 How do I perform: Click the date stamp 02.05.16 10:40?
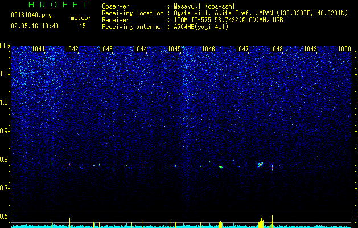[35, 26]
